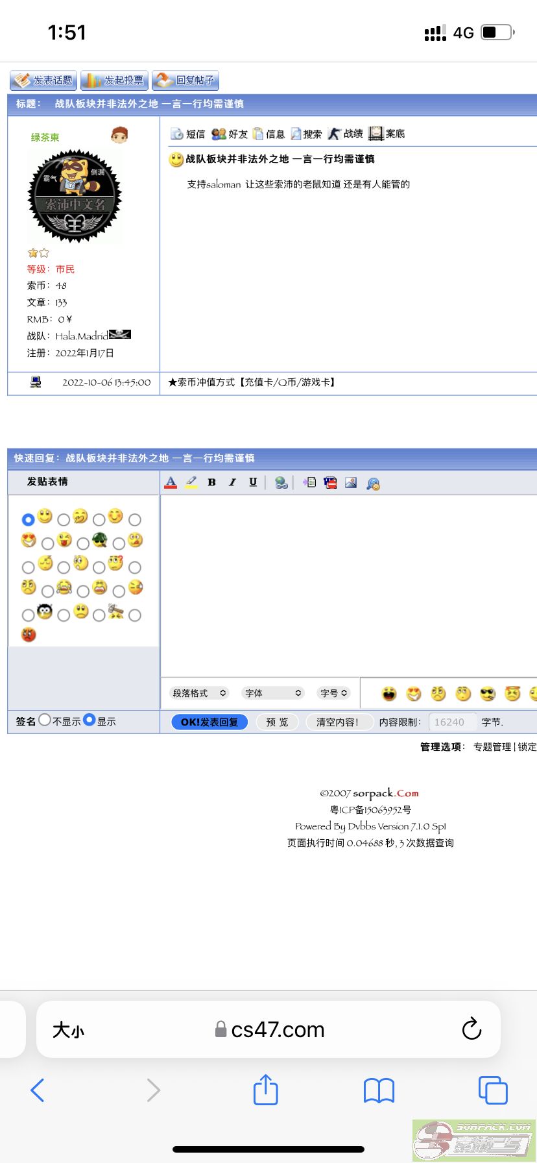Toggle bold formatting in the reply editor
The width and height of the screenshot is (537, 1163).
211,482
